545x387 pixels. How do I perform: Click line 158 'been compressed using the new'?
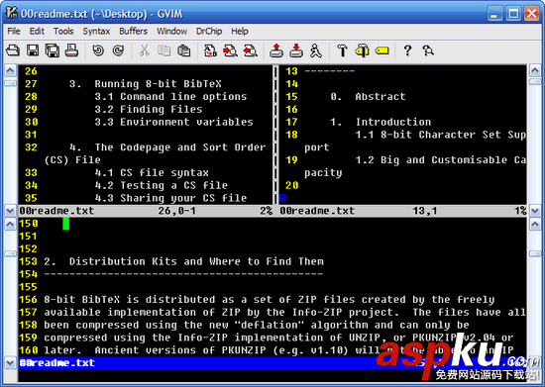[x=257, y=325]
